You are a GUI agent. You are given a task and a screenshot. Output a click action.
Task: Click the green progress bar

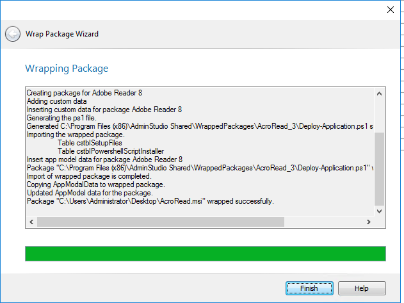click(x=205, y=253)
